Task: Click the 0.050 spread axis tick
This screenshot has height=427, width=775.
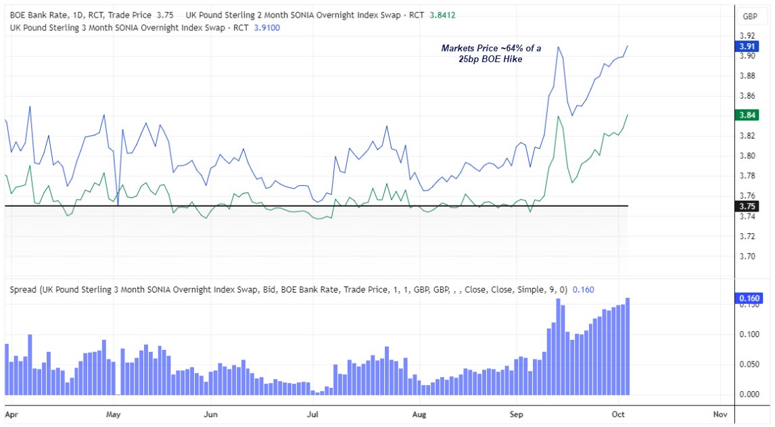Action: [x=749, y=365]
